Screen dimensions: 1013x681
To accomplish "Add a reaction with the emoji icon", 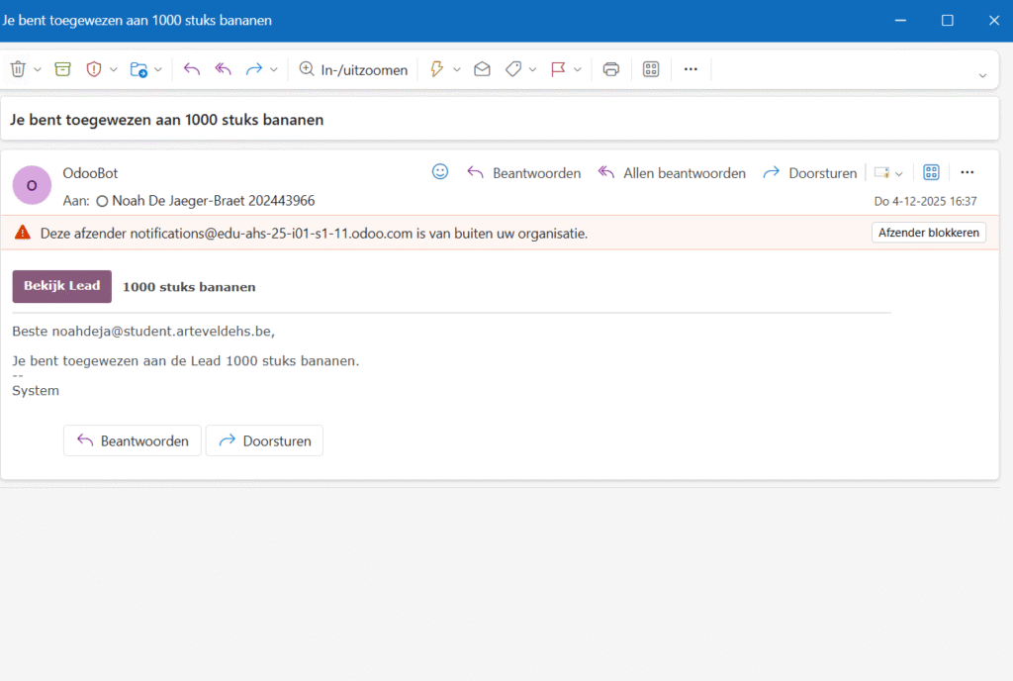I will click(439, 171).
